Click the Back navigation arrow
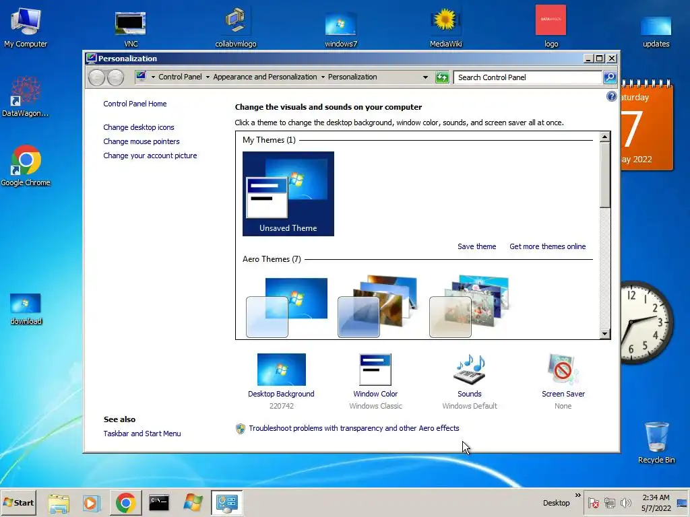The height and width of the screenshot is (517, 690). (x=96, y=78)
